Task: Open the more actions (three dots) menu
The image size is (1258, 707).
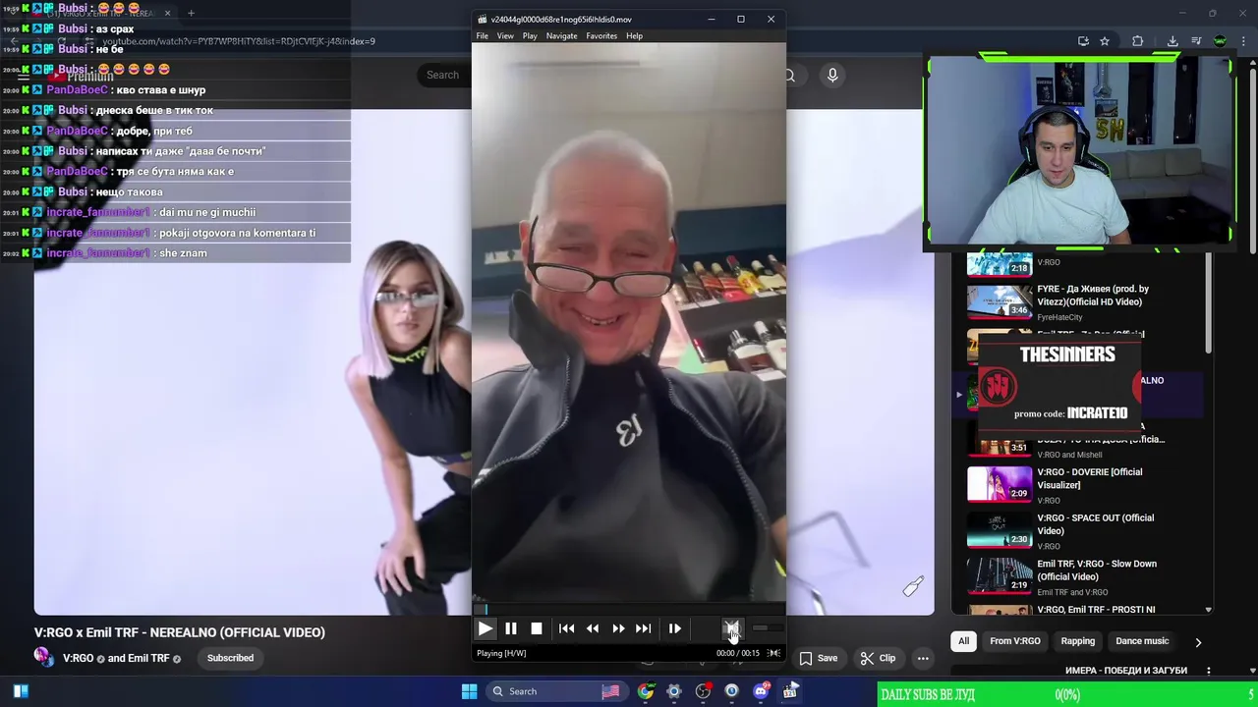Action: click(x=923, y=658)
